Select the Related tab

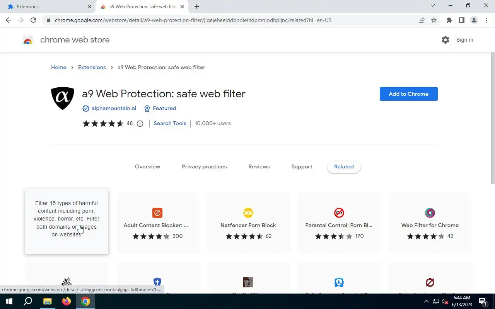[344, 166]
